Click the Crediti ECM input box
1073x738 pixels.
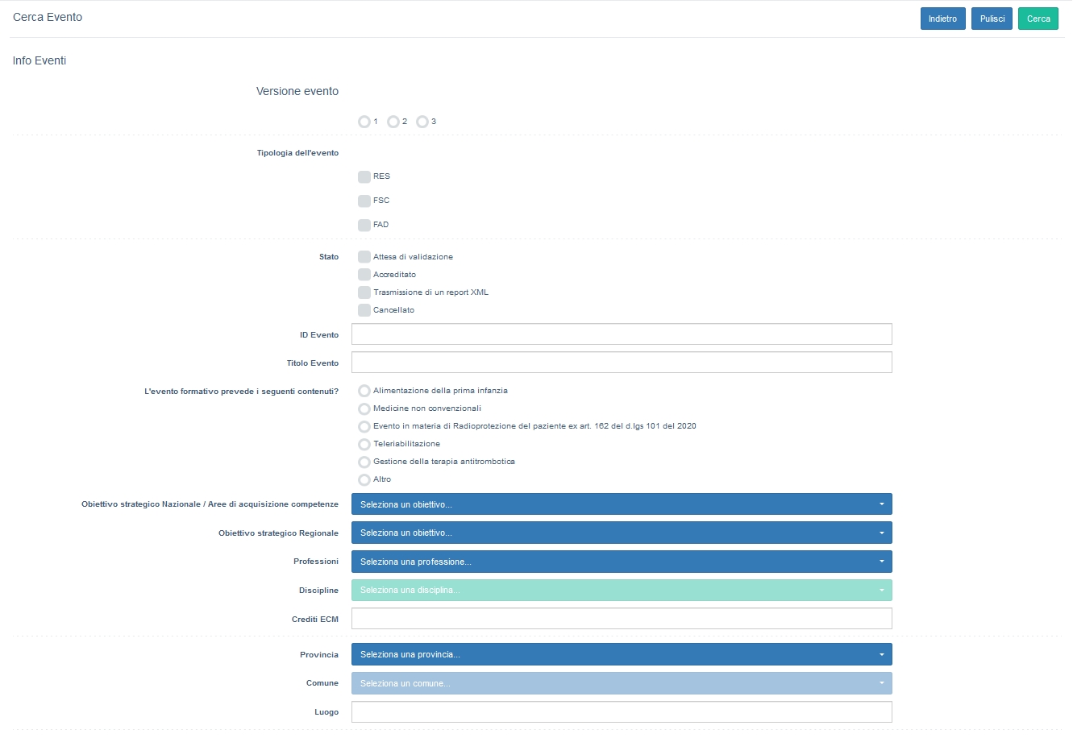click(x=621, y=619)
